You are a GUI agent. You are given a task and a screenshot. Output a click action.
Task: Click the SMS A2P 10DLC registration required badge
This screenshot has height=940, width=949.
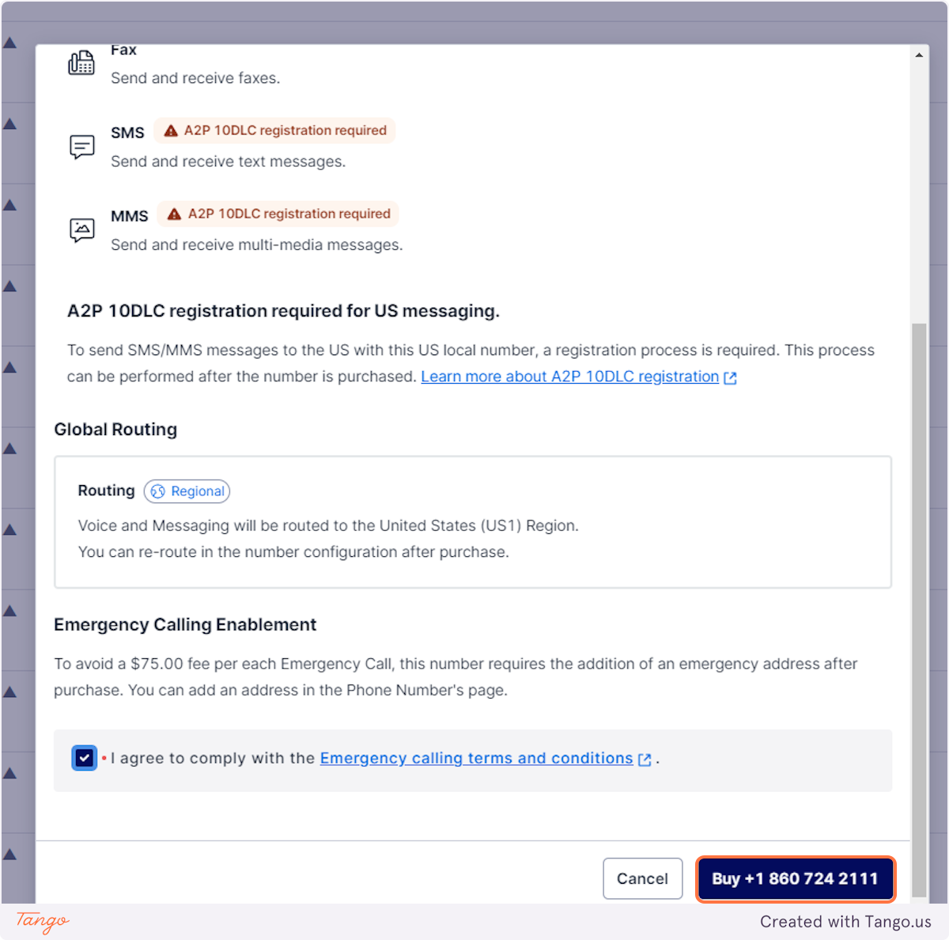point(274,131)
